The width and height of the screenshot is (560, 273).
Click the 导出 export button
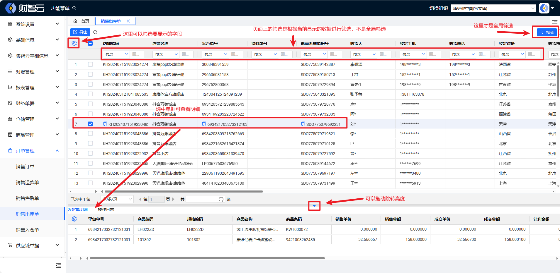click(x=80, y=32)
